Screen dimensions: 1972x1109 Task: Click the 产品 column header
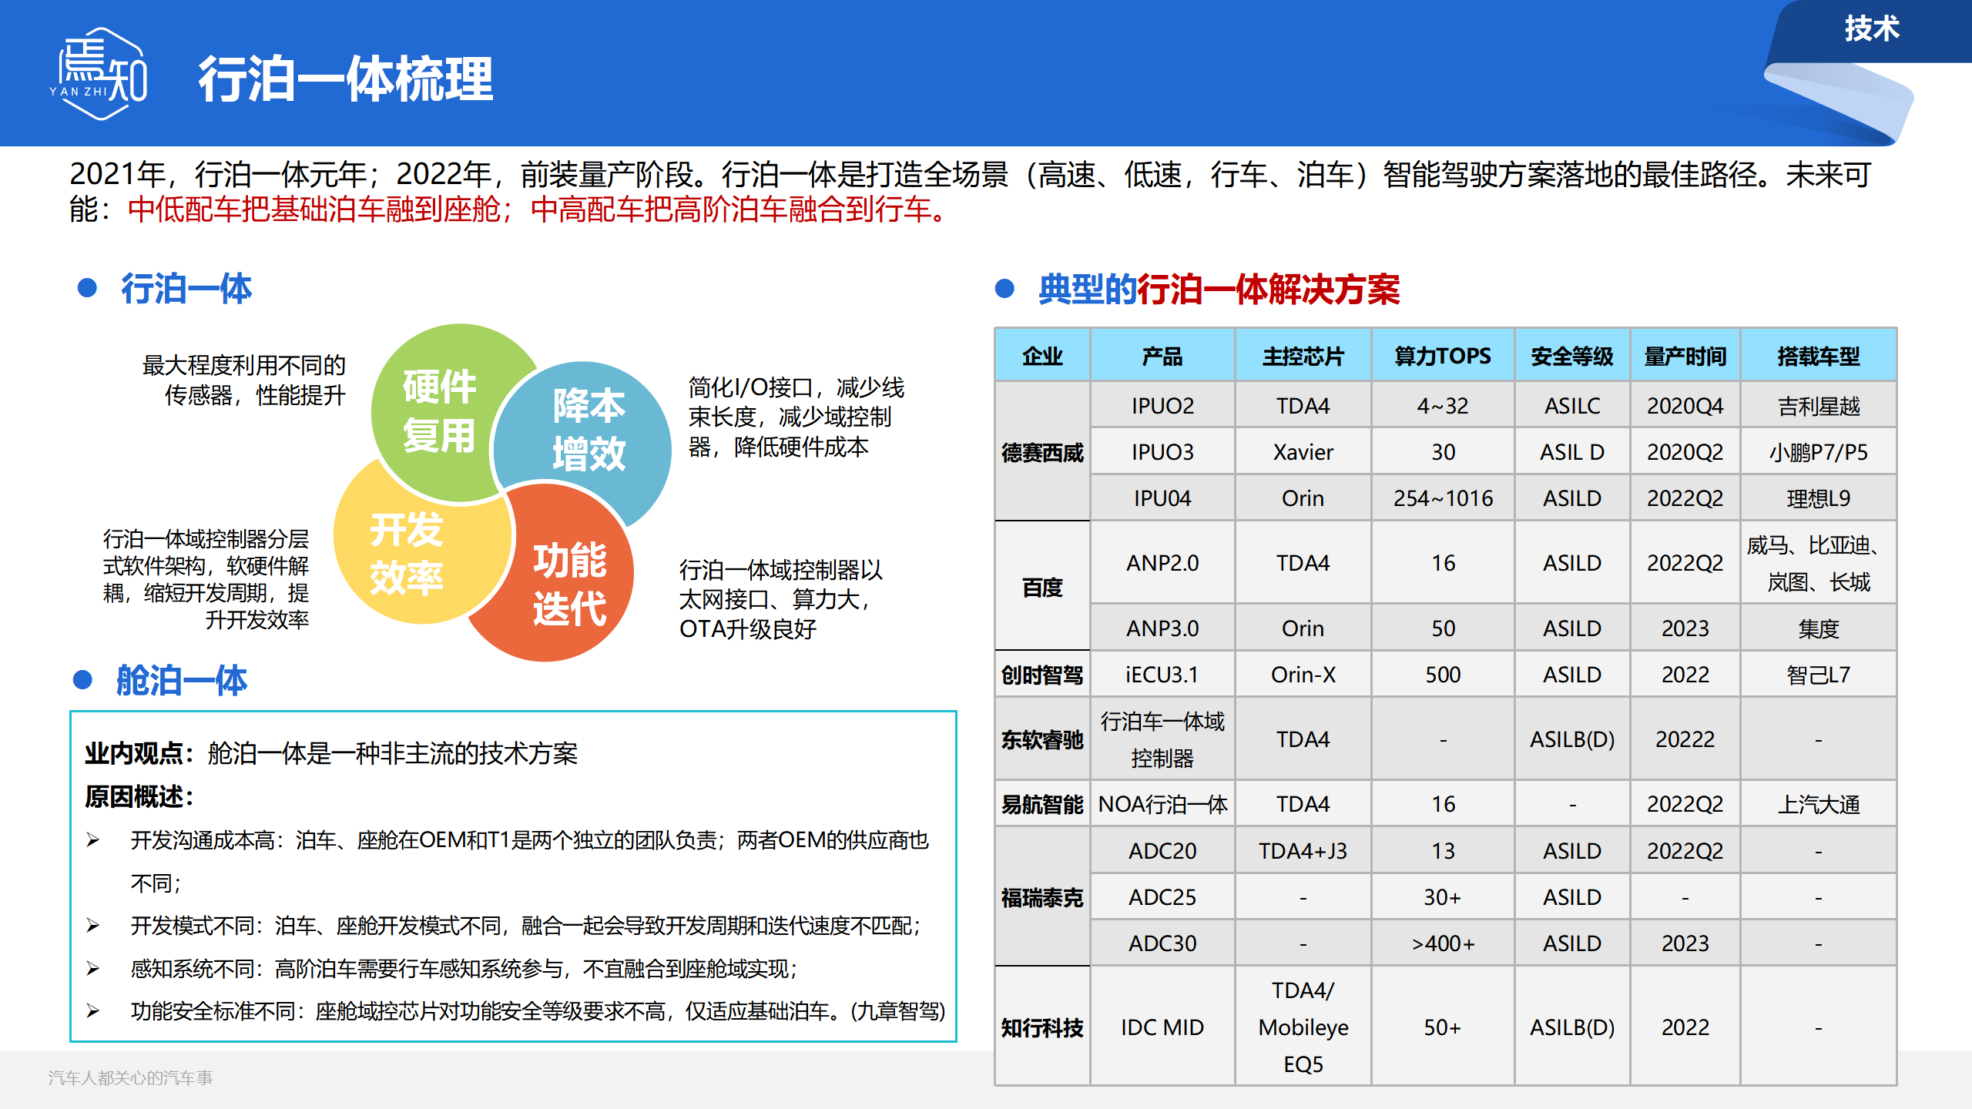[1162, 356]
